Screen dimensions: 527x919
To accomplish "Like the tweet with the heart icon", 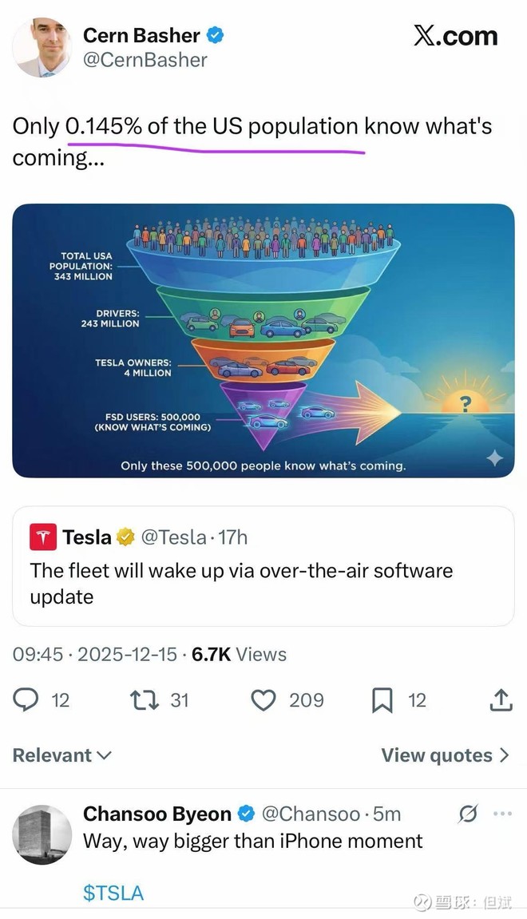I will [x=263, y=700].
